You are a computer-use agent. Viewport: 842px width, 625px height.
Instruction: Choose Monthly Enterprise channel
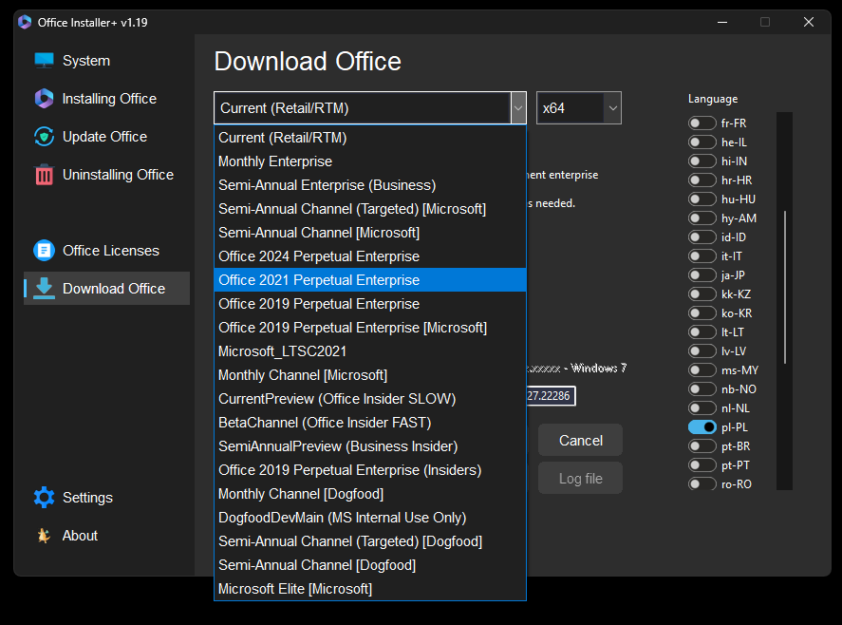pos(370,161)
